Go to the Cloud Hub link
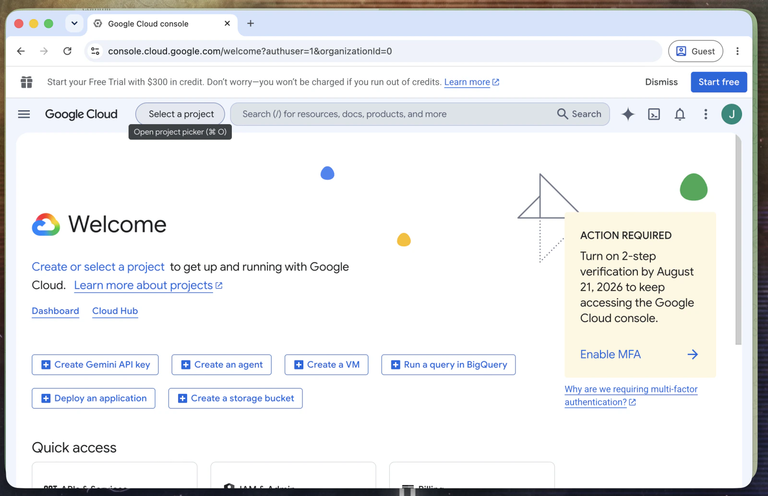 (115, 311)
